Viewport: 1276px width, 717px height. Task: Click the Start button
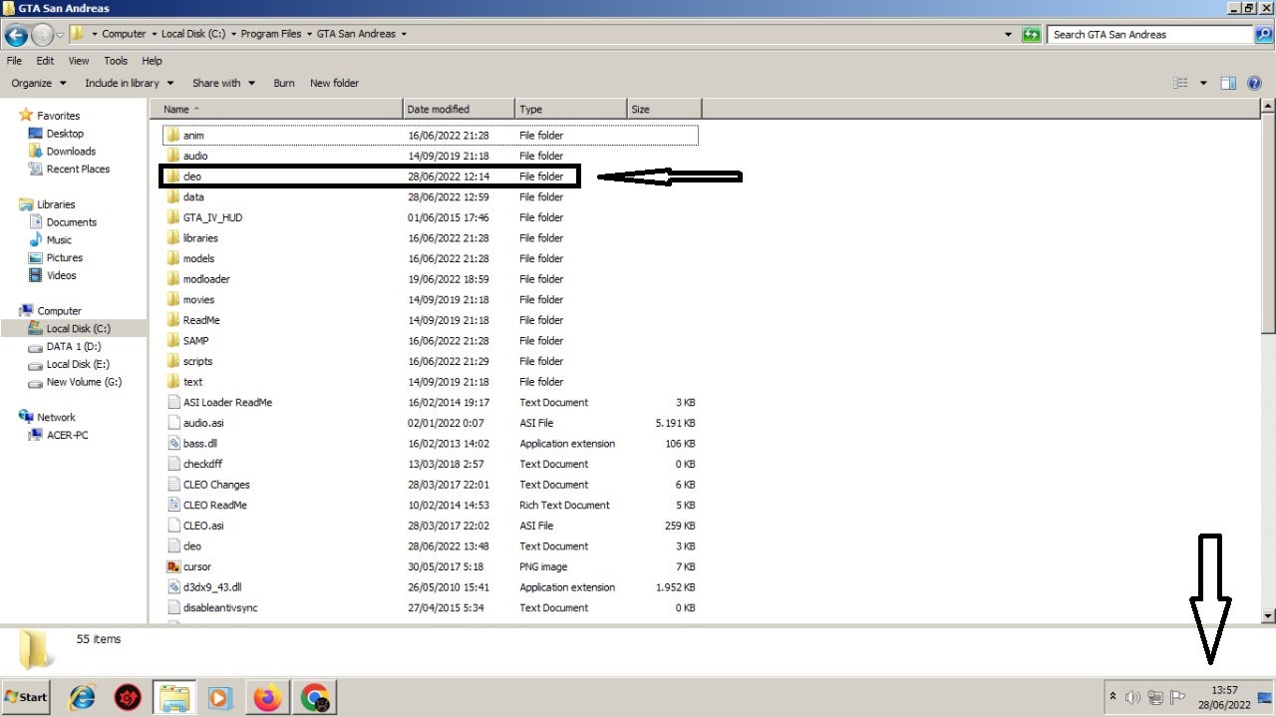27,697
